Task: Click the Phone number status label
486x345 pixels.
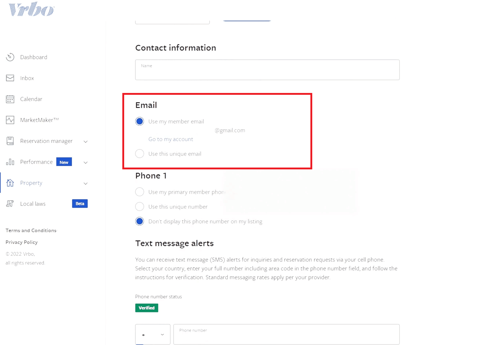Action: coord(159,297)
